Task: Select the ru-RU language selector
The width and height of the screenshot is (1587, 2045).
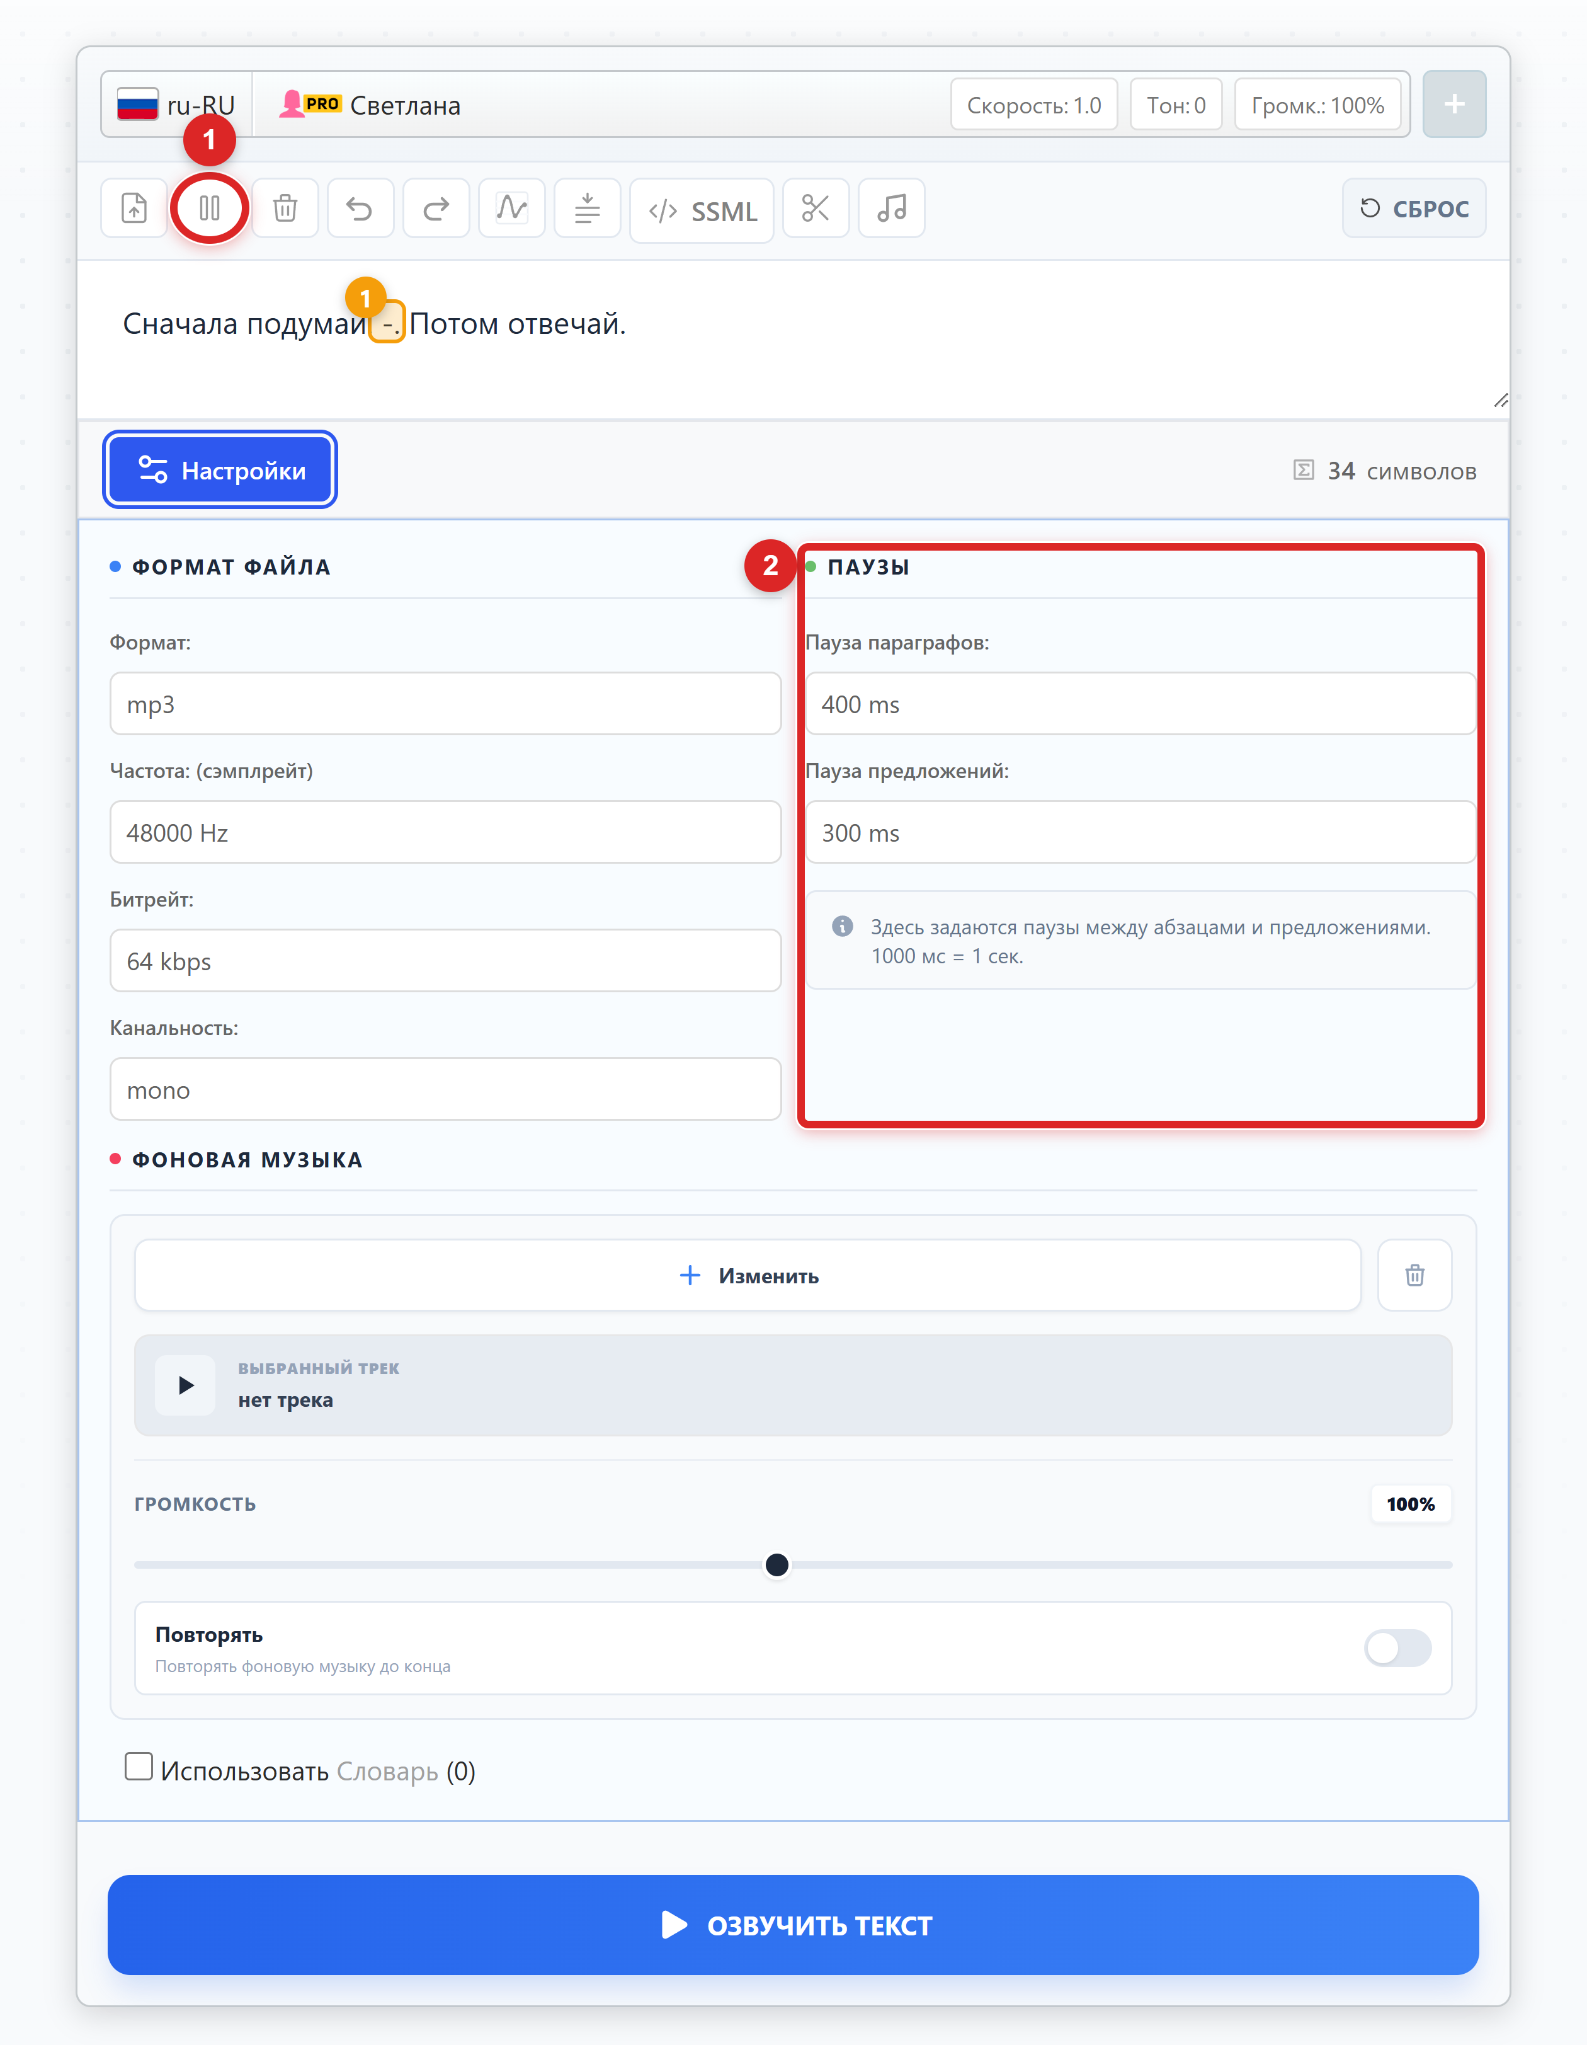Action: (x=177, y=105)
